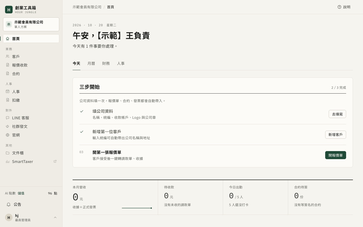Click the bar chart icon beside SmartTaxer
The width and height of the screenshot is (363, 227).
point(8,161)
